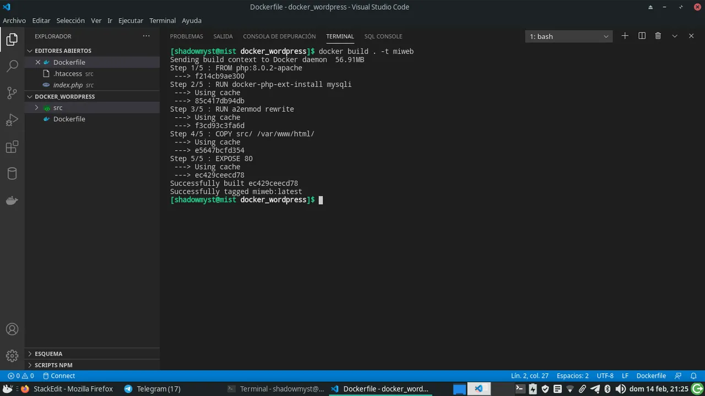Open the Ir menu
Screen dimensions: 705x396
110,20
